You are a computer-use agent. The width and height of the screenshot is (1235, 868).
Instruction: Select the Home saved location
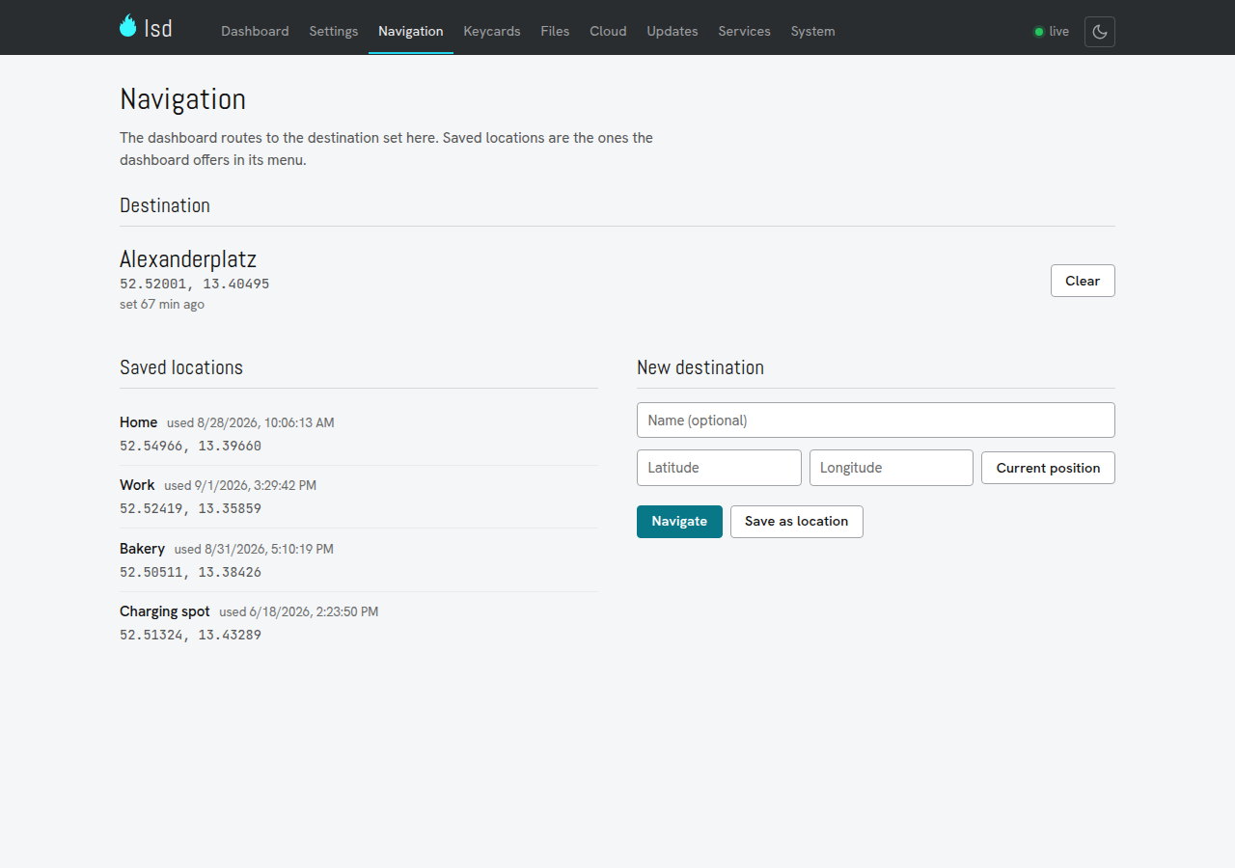coord(359,434)
